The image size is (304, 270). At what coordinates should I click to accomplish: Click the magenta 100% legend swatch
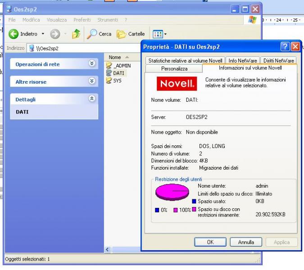(x=176, y=210)
